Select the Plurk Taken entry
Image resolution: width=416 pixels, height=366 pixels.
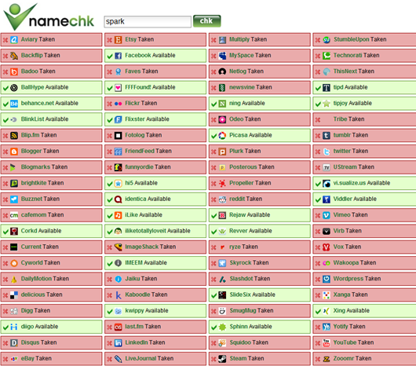[260, 152]
